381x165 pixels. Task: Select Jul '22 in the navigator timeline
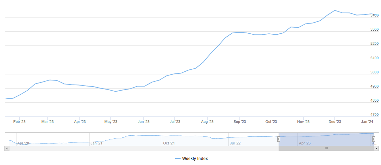pyautogui.click(x=235, y=143)
